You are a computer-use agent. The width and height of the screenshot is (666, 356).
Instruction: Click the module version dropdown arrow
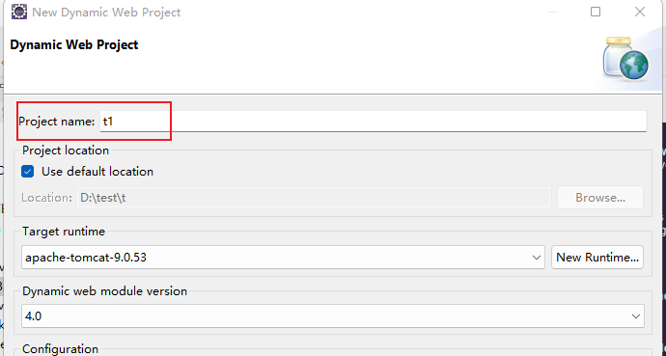tap(636, 316)
